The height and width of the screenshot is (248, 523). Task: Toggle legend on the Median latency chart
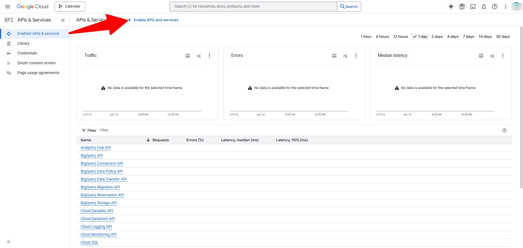481,56
